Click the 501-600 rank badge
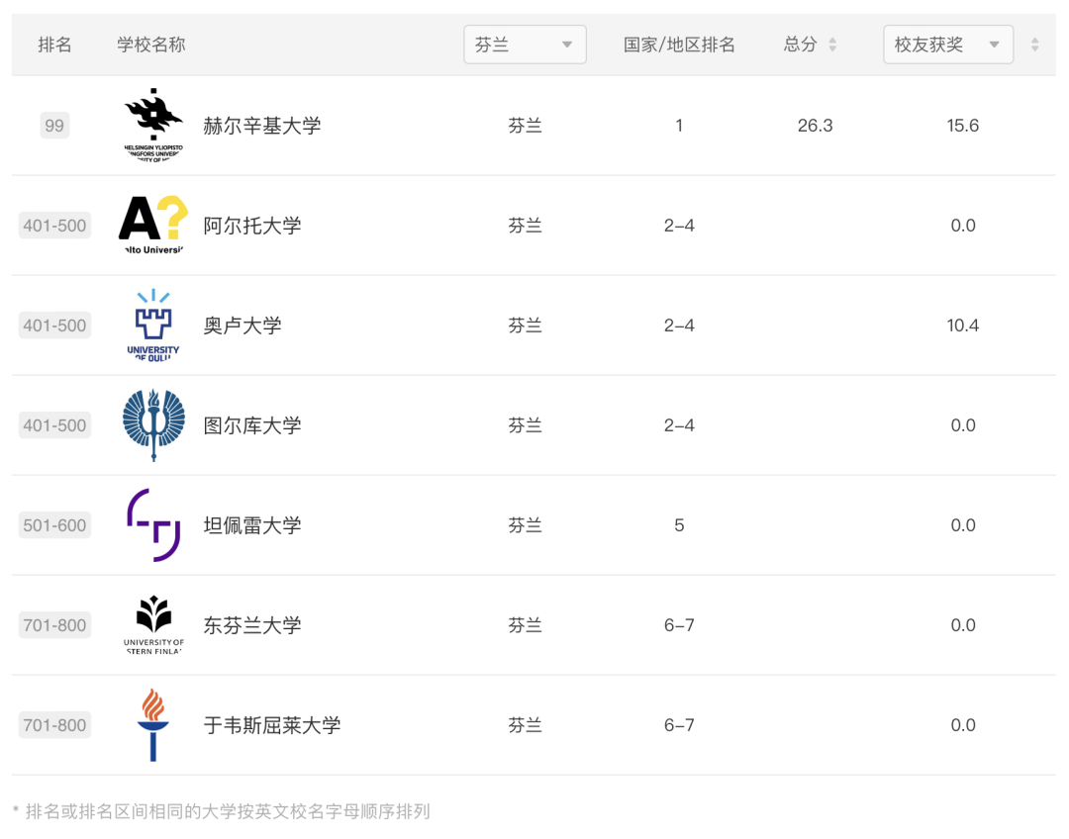Viewport: 1069px width, 839px height. pyautogui.click(x=54, y=525)
